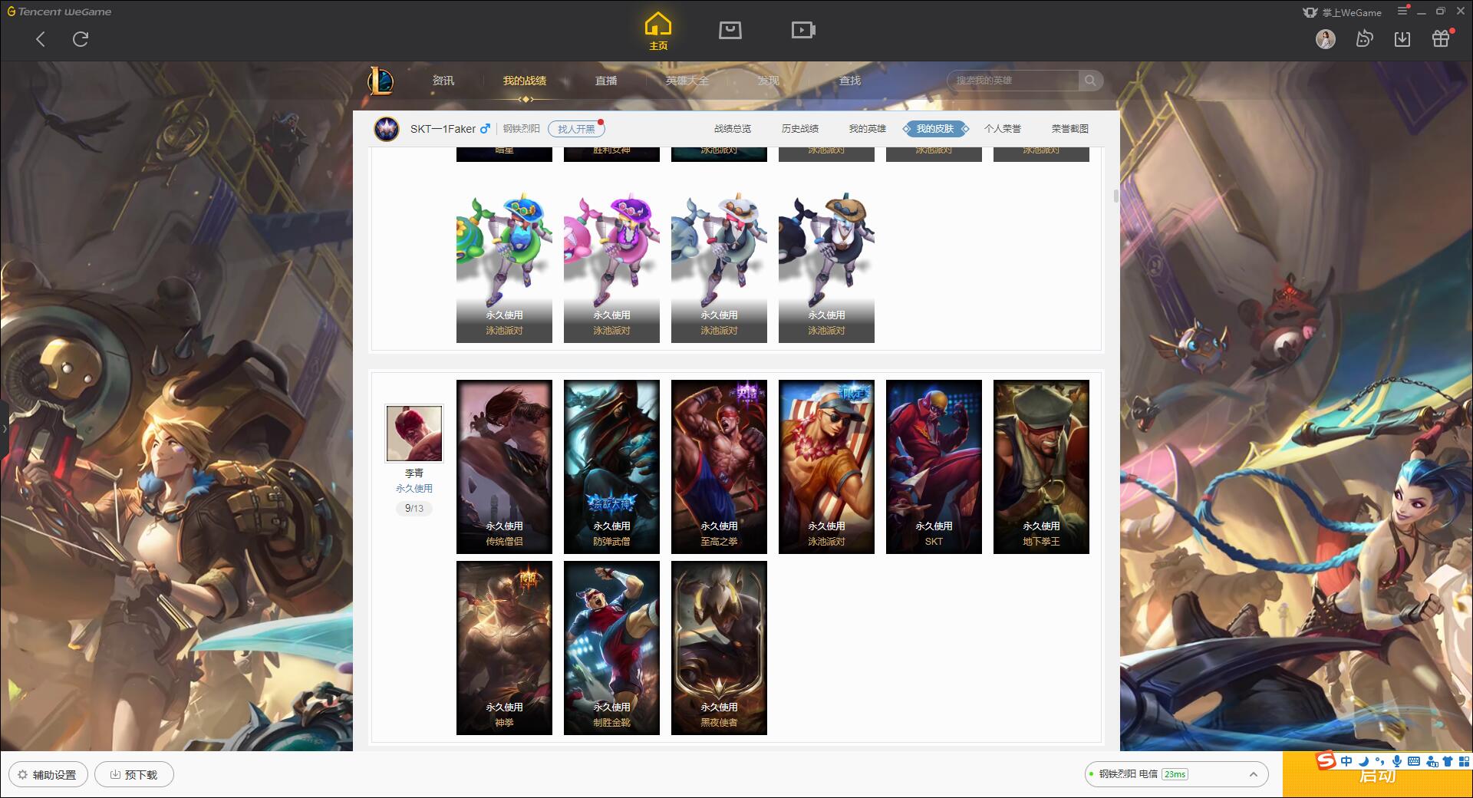The height and width of the screenshot is (798, 1473).
Task: Click the SKT—1Faker summoner avatar
Action: point(387,129)
